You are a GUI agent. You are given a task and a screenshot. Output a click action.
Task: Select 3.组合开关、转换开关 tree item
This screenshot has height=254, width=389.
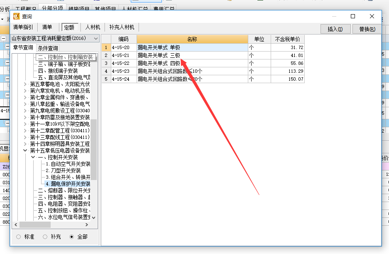(x=68, y=177)
